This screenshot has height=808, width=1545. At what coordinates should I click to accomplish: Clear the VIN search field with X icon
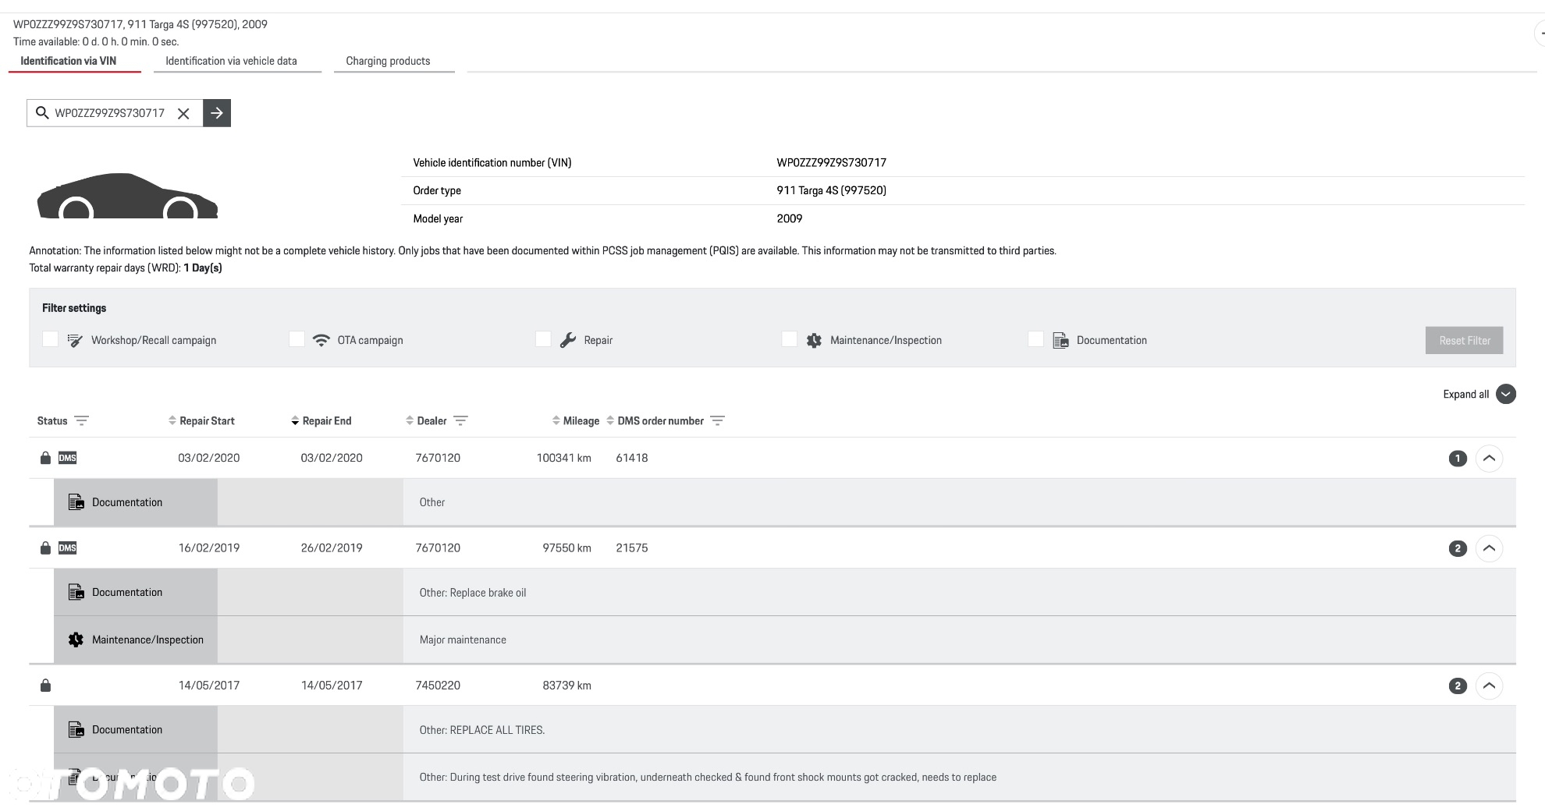[x=183, y=113]
